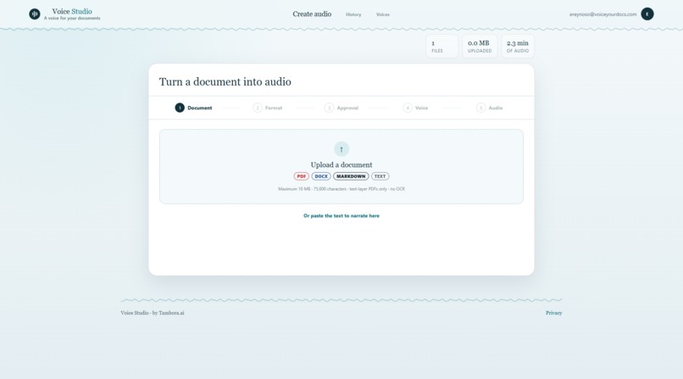Click the Voice Studio waveform logo icon
Viewport: 683px width, 379px height.
pos(35,14)
